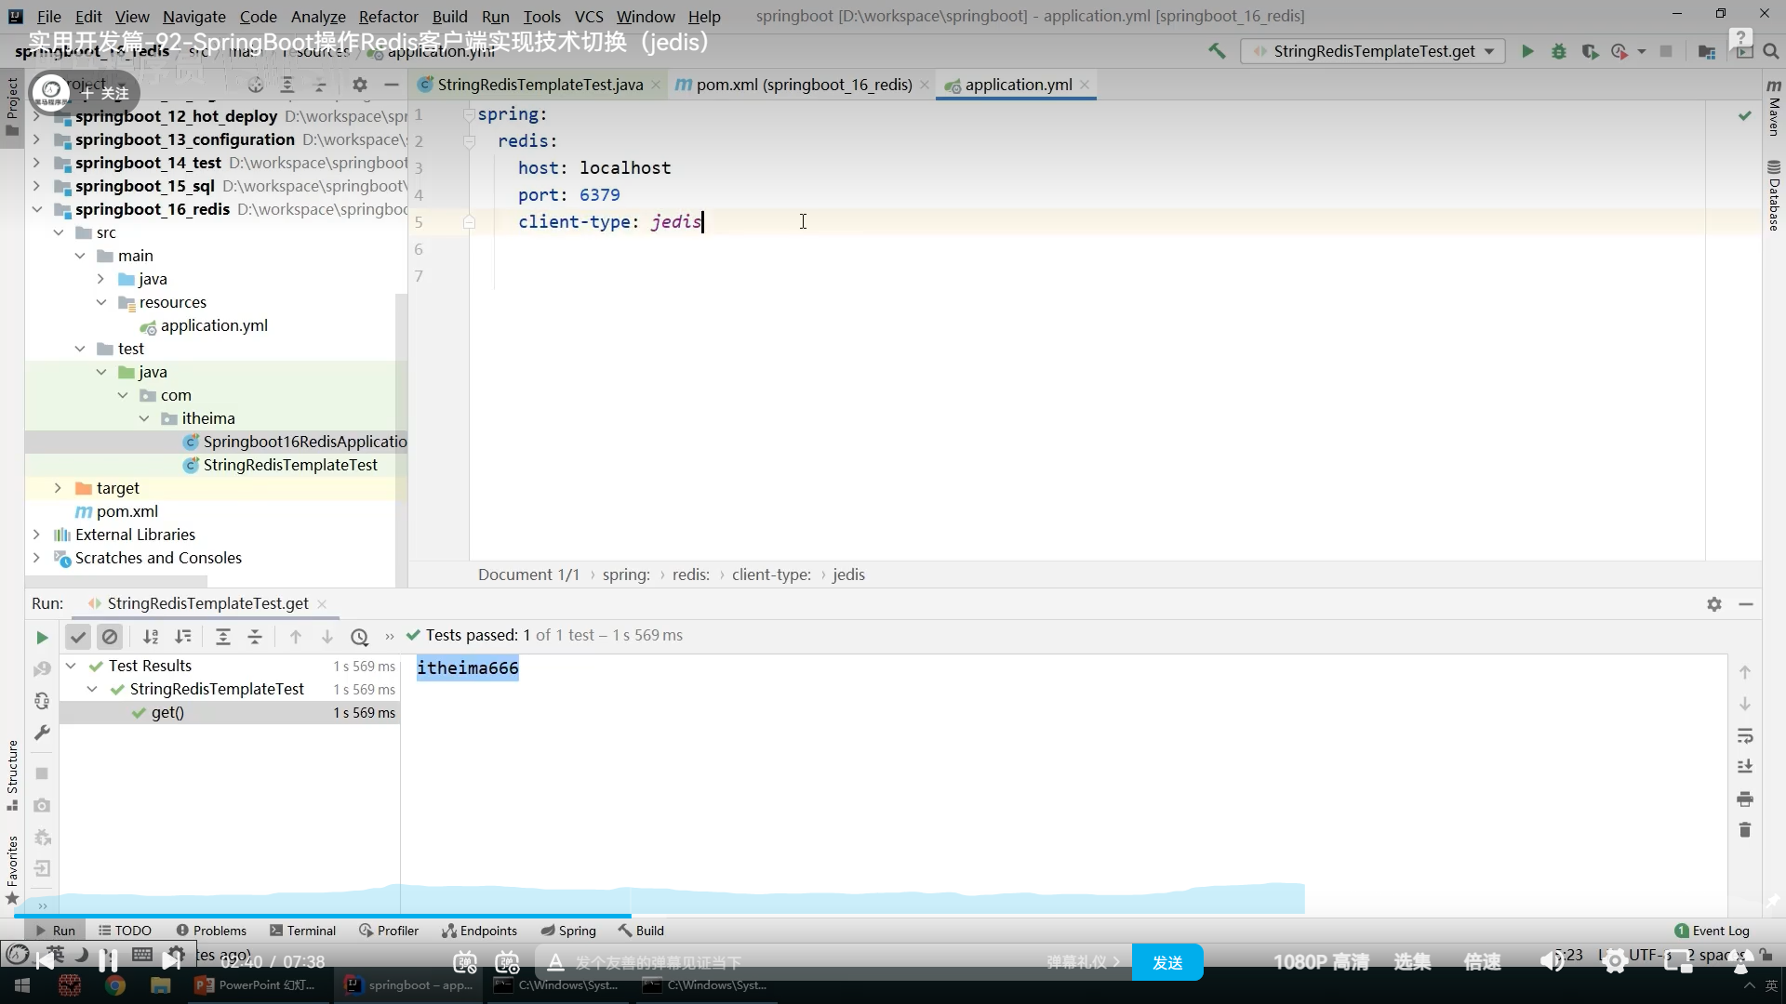The width and height of the screenshot is (1786, 1004).
Task: Open the Refactor menu
Action: tap(388, 16)
